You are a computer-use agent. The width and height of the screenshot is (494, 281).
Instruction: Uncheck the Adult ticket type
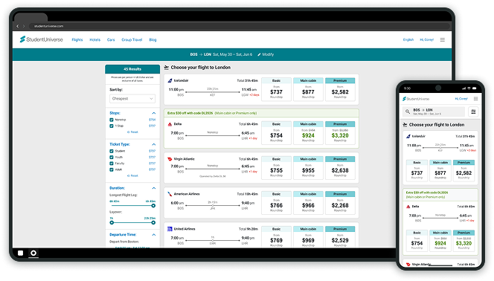[111, 169]
